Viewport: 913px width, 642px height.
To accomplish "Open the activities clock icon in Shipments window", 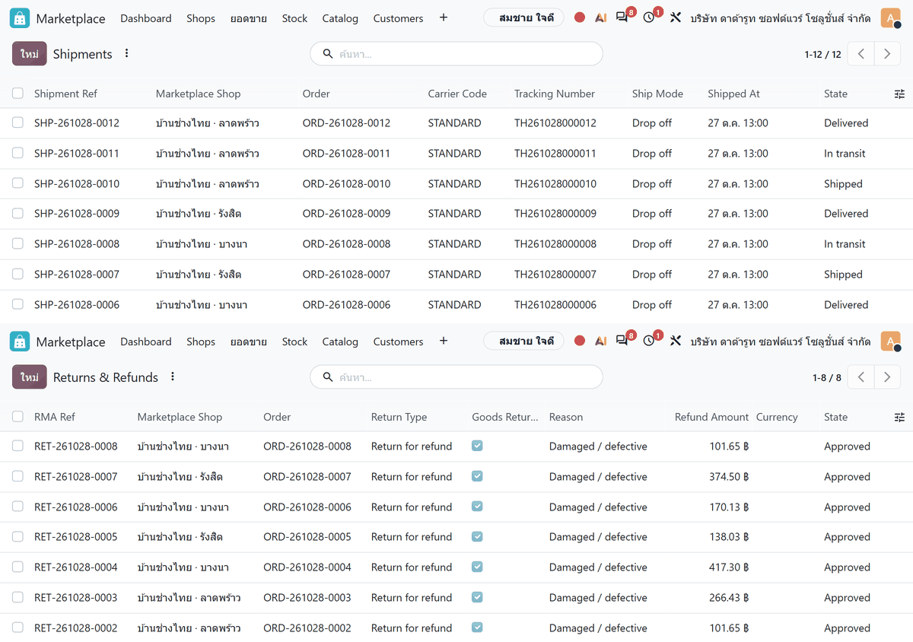I will (651, 17).
